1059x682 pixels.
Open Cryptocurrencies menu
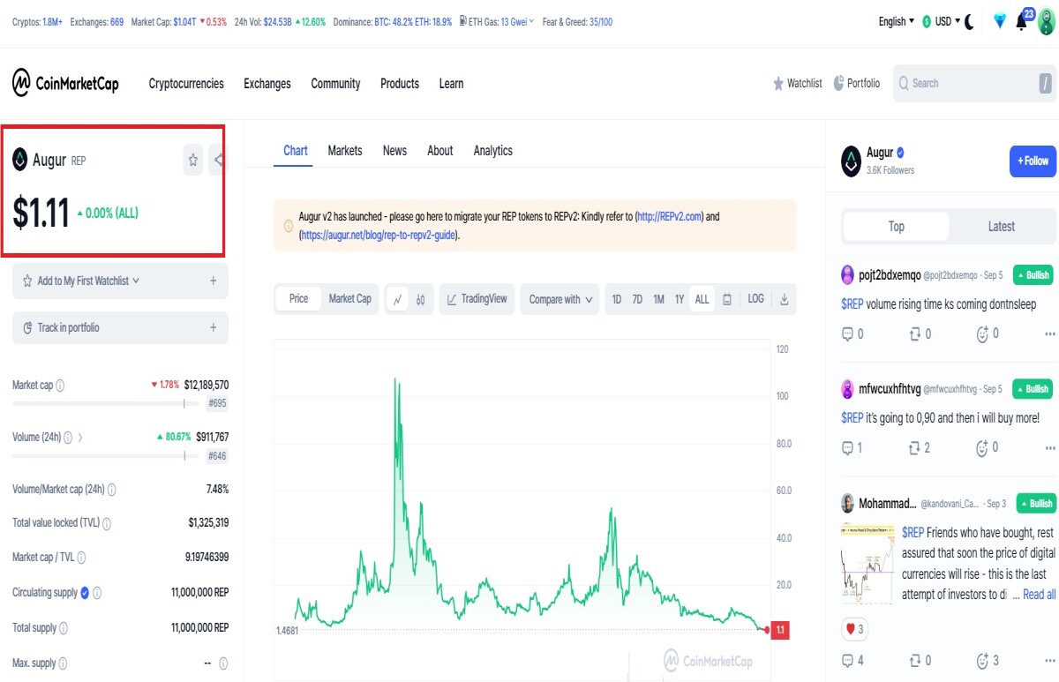click(186, 84)
